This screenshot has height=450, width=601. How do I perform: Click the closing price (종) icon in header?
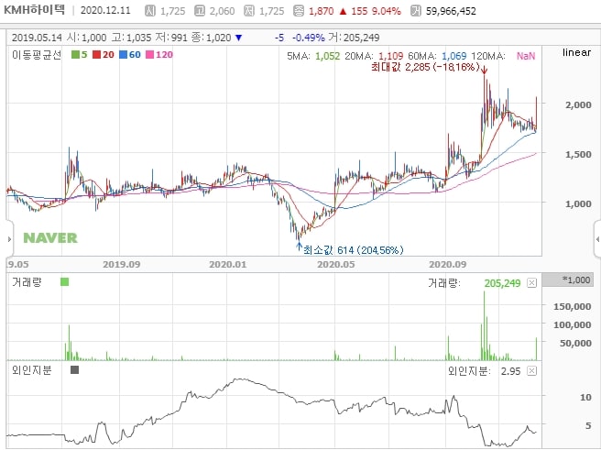(299, 11)
